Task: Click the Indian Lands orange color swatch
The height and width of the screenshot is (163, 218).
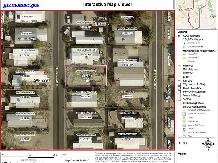Action: pos(184,121)
